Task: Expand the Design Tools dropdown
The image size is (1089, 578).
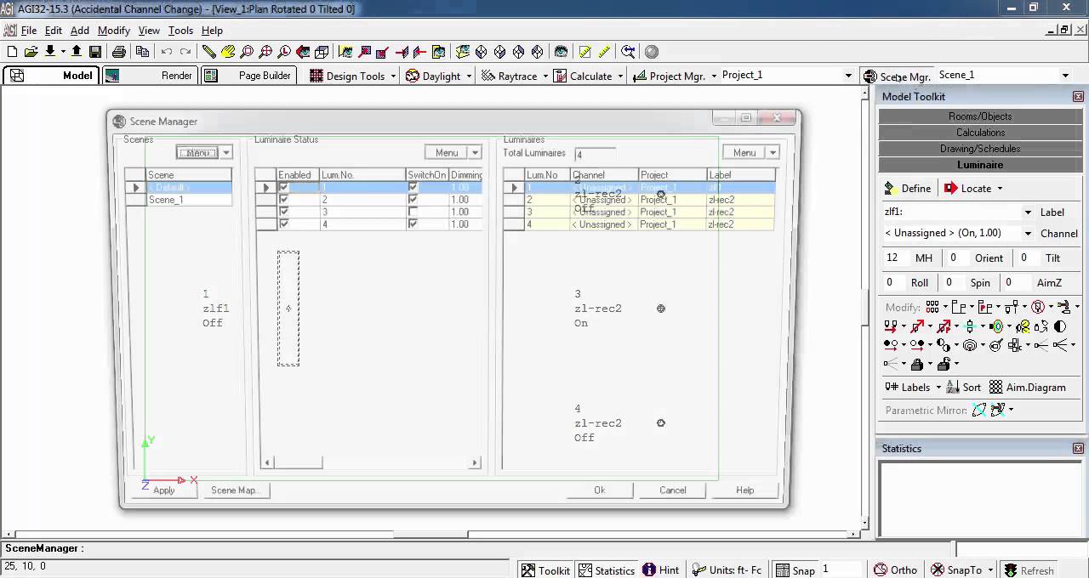Action: coord(392,76)
